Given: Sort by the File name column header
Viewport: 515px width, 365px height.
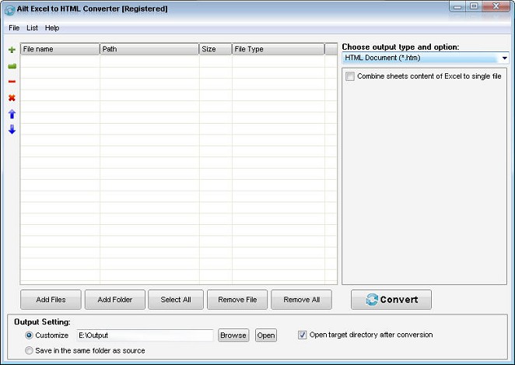Looking at the screenshot, I should click(60, 49).
